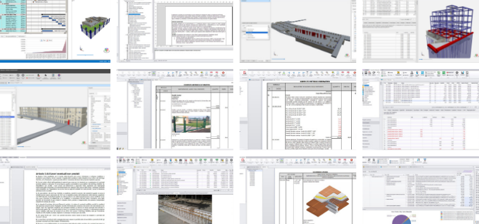Open the Gantt chart screenshot thumbnail
The image size is (479, 224).
coord(55,31)
